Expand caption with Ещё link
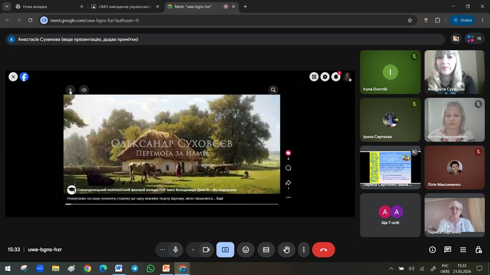 219,198
